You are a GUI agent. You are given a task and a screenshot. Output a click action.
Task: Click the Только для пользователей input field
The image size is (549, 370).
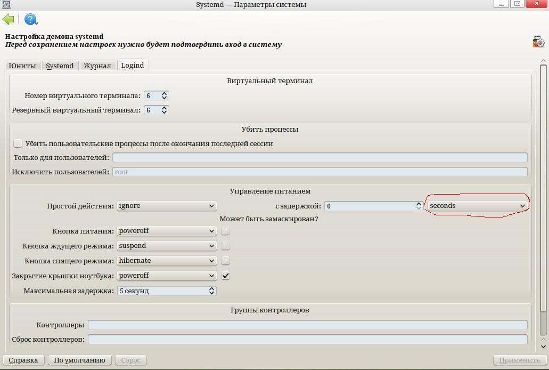(x=319, y=157)
